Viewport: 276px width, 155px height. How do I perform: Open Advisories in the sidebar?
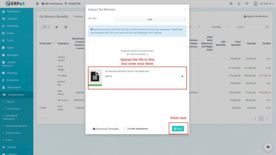point(13,26)
